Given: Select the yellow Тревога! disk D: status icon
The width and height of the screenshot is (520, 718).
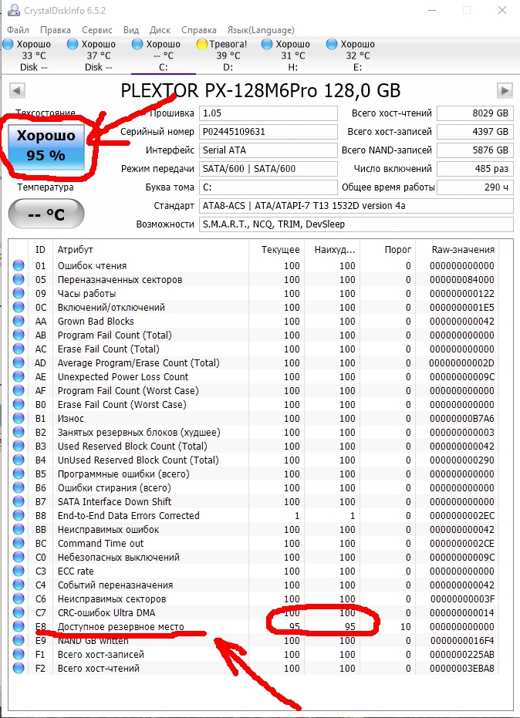Looking at the screenshot, I should coord(202,45).
